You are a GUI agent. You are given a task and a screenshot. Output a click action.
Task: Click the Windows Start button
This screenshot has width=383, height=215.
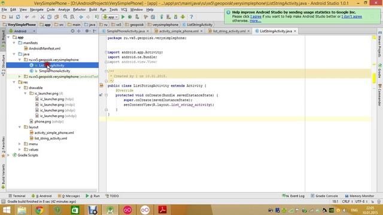[x=7, y=210]
